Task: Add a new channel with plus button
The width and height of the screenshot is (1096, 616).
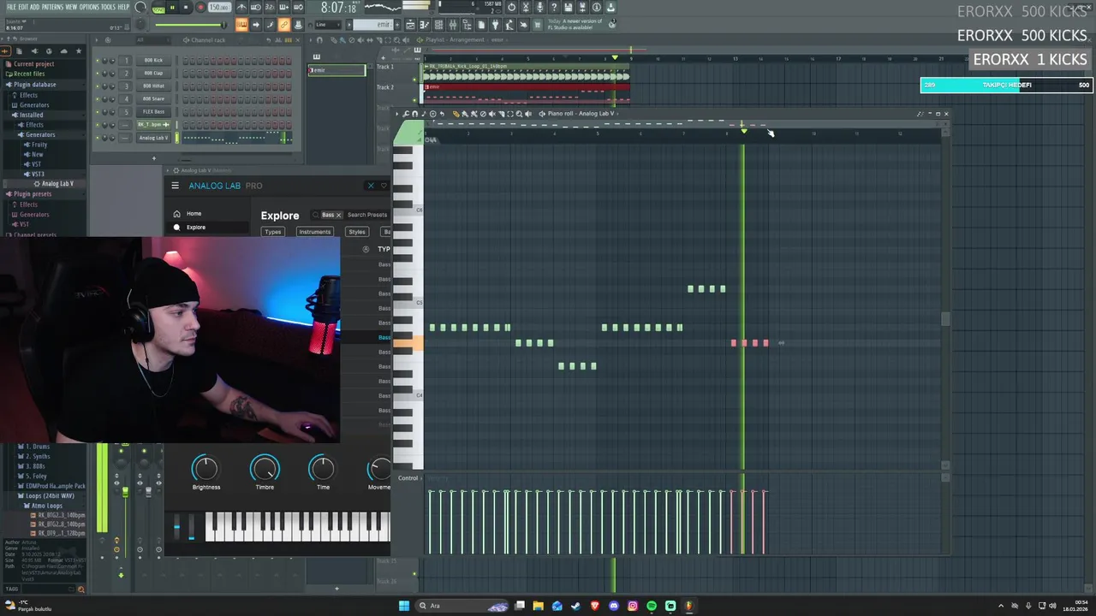Action: (x=154, y=157)
